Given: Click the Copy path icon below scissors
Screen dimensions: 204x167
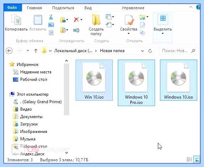Looking at the screenshot, I should tap(51, 25).
